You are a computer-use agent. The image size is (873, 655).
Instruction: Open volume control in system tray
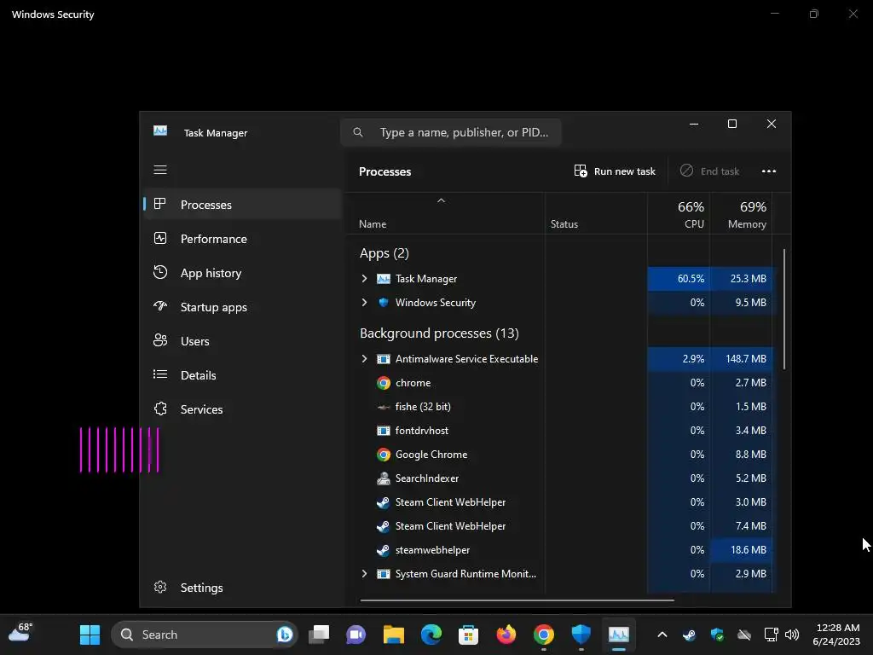point(792,635)
